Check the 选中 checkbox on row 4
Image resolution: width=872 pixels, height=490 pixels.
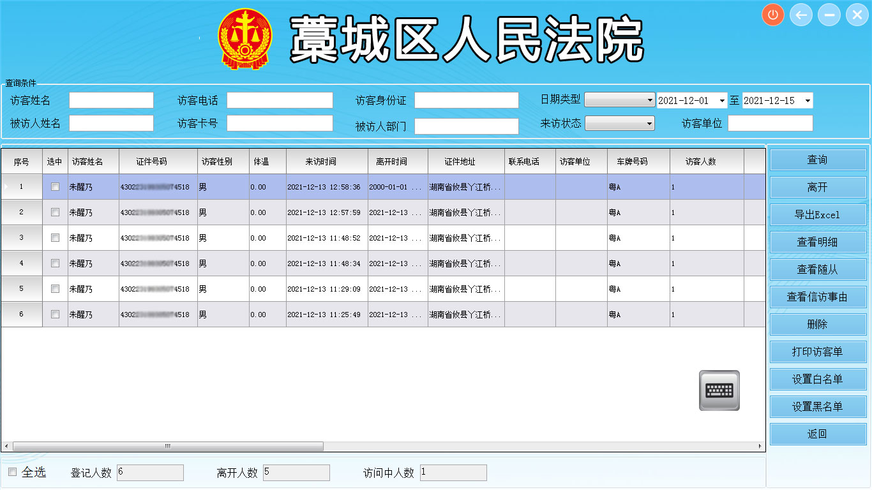pos(55,263)
